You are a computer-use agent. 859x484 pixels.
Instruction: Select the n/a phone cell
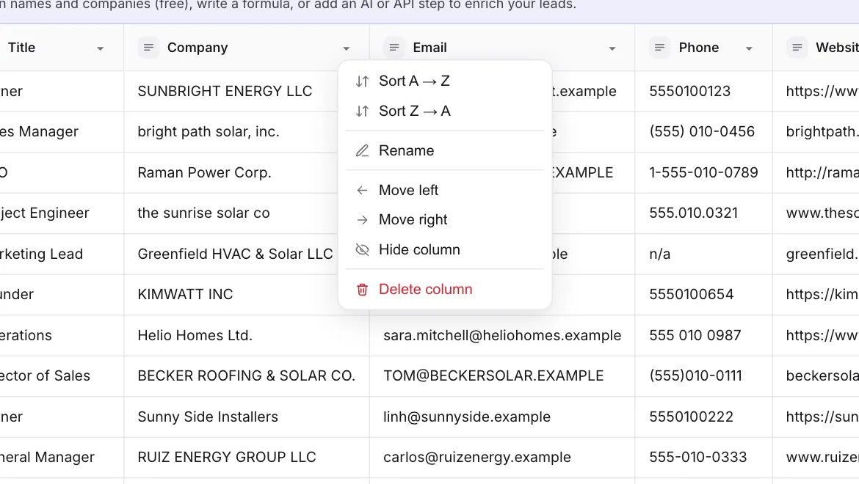click(x=704, y=254)
